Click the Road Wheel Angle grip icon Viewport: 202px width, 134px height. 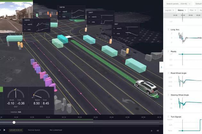click(x=168, y=73)
